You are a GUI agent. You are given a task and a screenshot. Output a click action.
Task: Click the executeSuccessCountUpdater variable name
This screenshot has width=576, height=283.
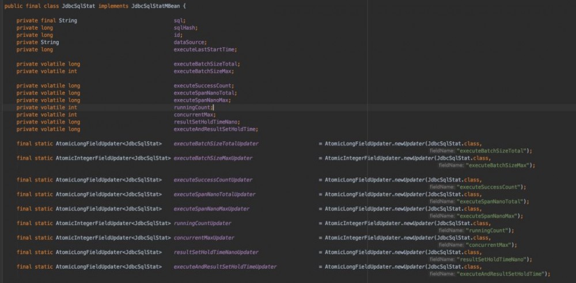[x=213, y=180]
